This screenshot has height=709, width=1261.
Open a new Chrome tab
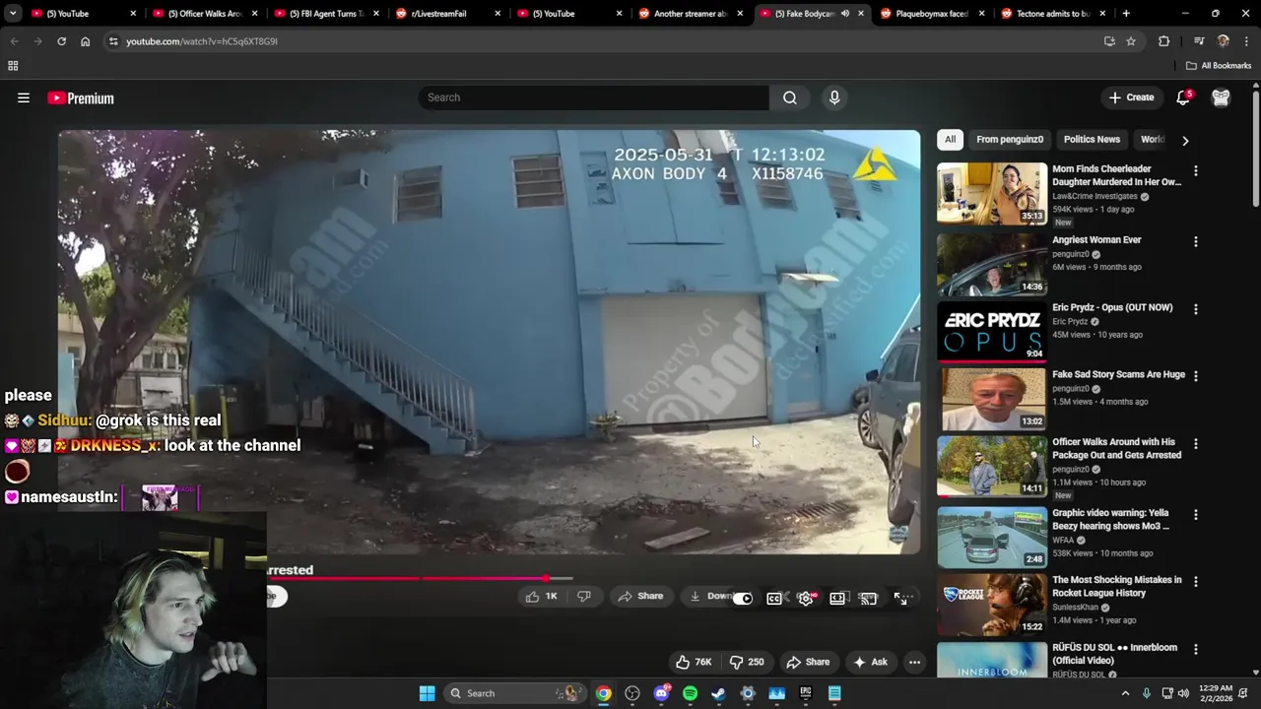pos(1126,14)
